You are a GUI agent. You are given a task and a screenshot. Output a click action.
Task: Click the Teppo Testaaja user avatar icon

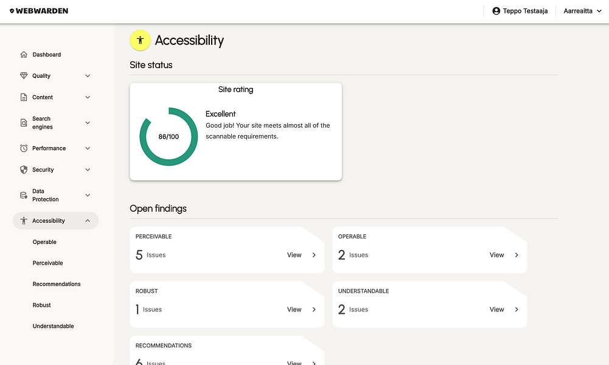[x=496, y=11]
